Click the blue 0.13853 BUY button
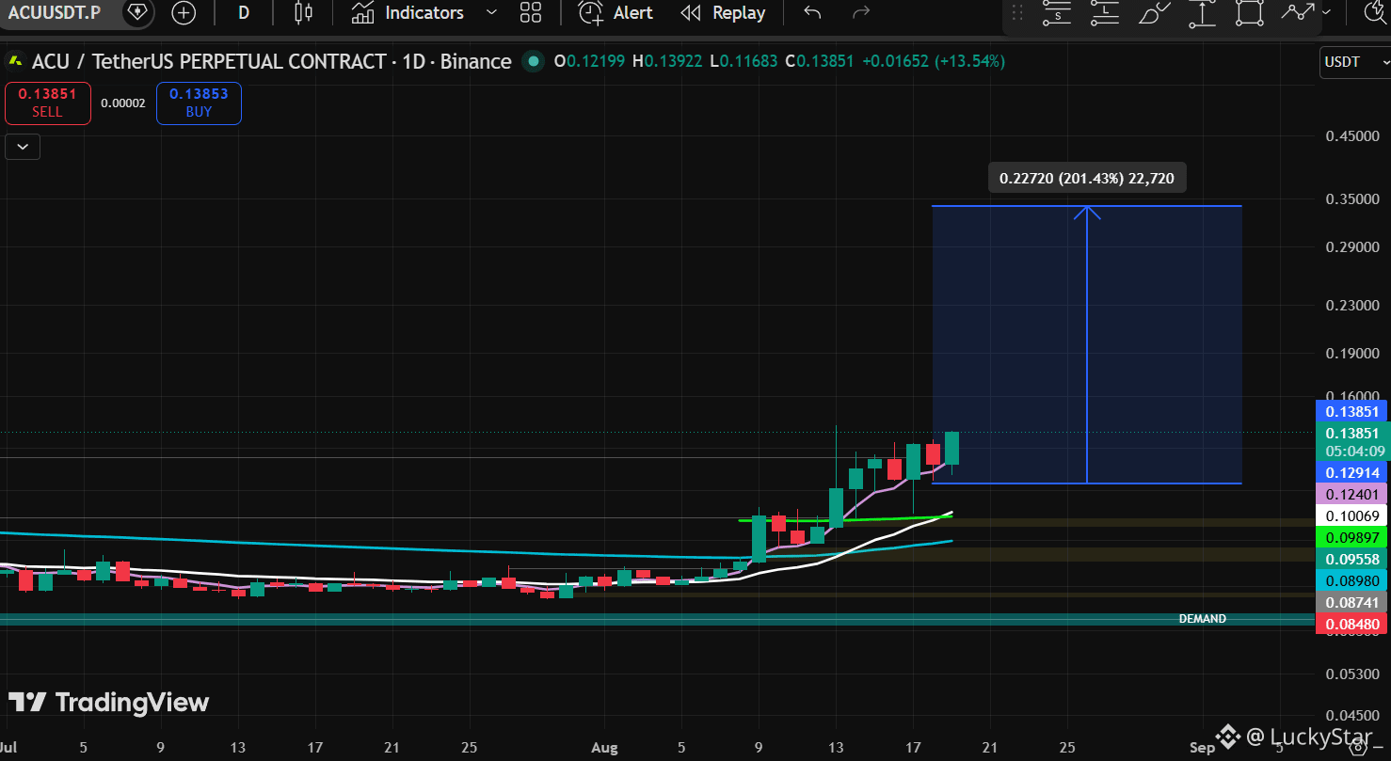This screenshot has height=761, width=1391. click(x=199, y=103)
